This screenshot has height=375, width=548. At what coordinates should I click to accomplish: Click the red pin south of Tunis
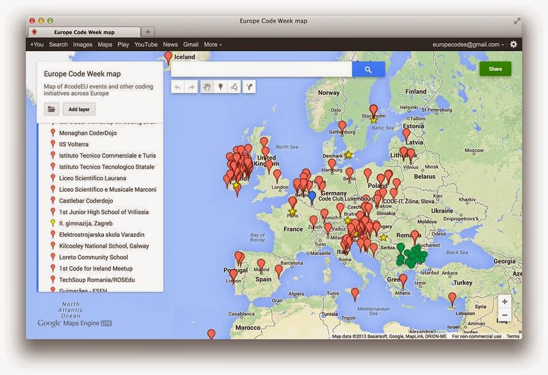pyautogui.click(x=354, y=295)
